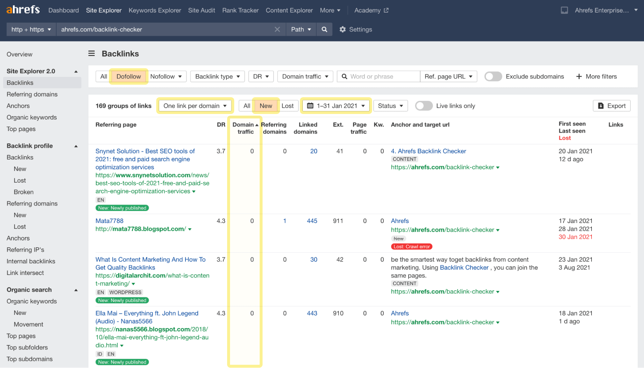644x368 pixels.
Task: Open Settings gear icon
Action: tap(342, 29)
